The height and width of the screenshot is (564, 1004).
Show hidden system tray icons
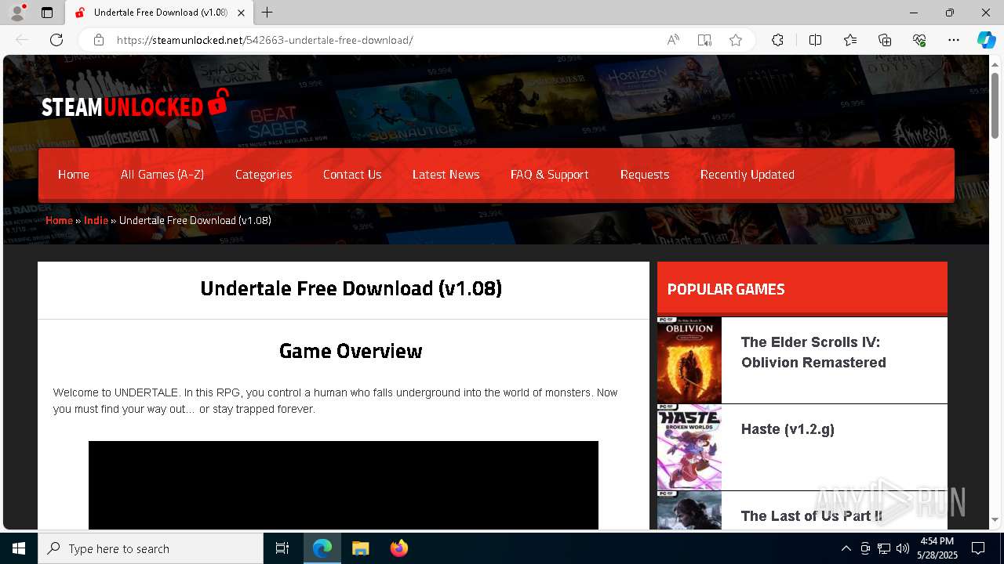[846, 548]
